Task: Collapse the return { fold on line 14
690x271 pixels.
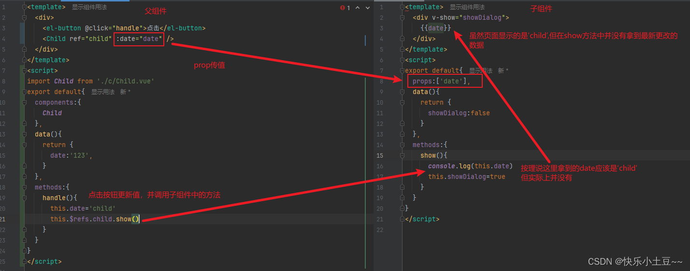Action: (25, 145)
